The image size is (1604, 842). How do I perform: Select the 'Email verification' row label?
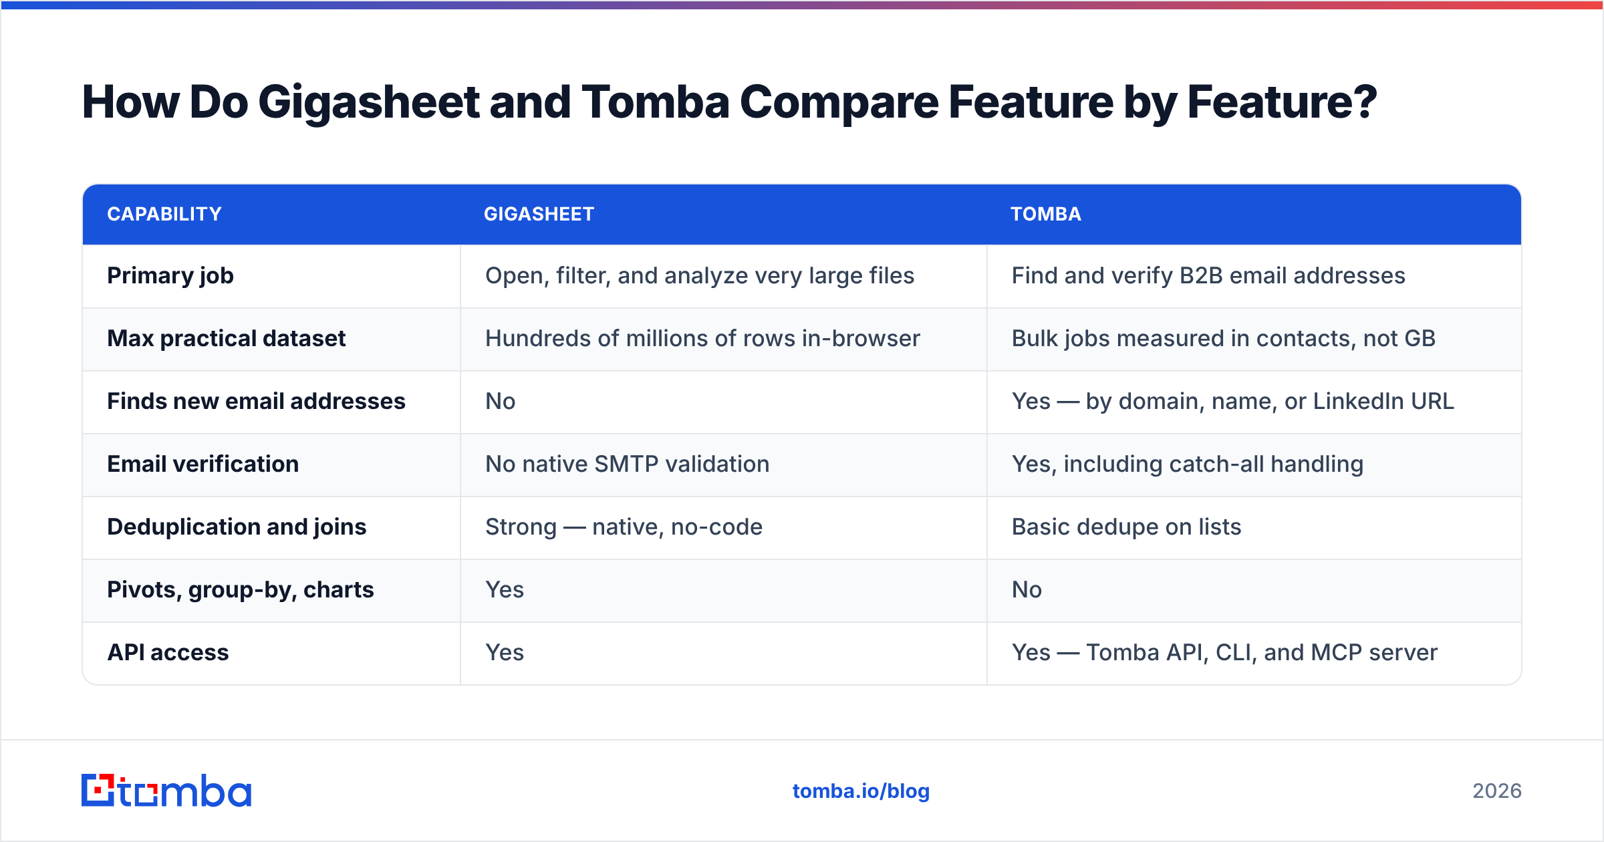coord(203,464)
